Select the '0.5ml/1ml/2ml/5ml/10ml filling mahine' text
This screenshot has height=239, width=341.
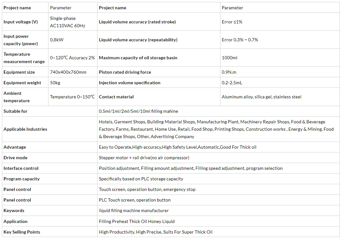(138, 111)
